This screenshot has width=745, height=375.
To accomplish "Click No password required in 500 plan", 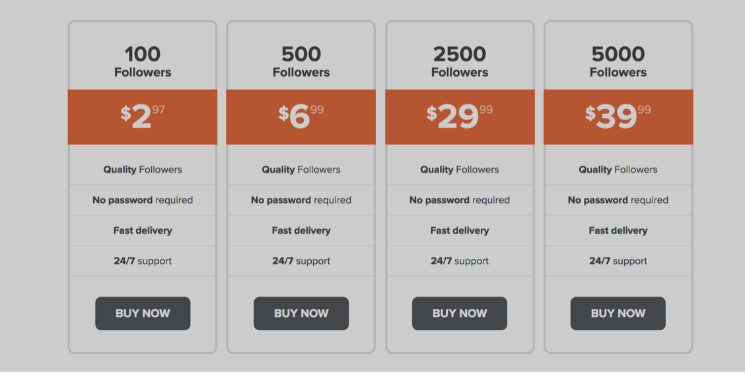I will point(301,200).
